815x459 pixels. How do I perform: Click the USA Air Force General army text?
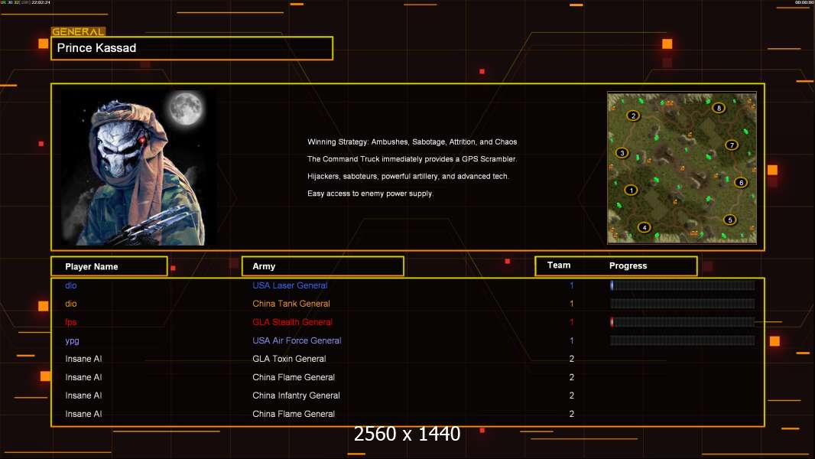297,340
